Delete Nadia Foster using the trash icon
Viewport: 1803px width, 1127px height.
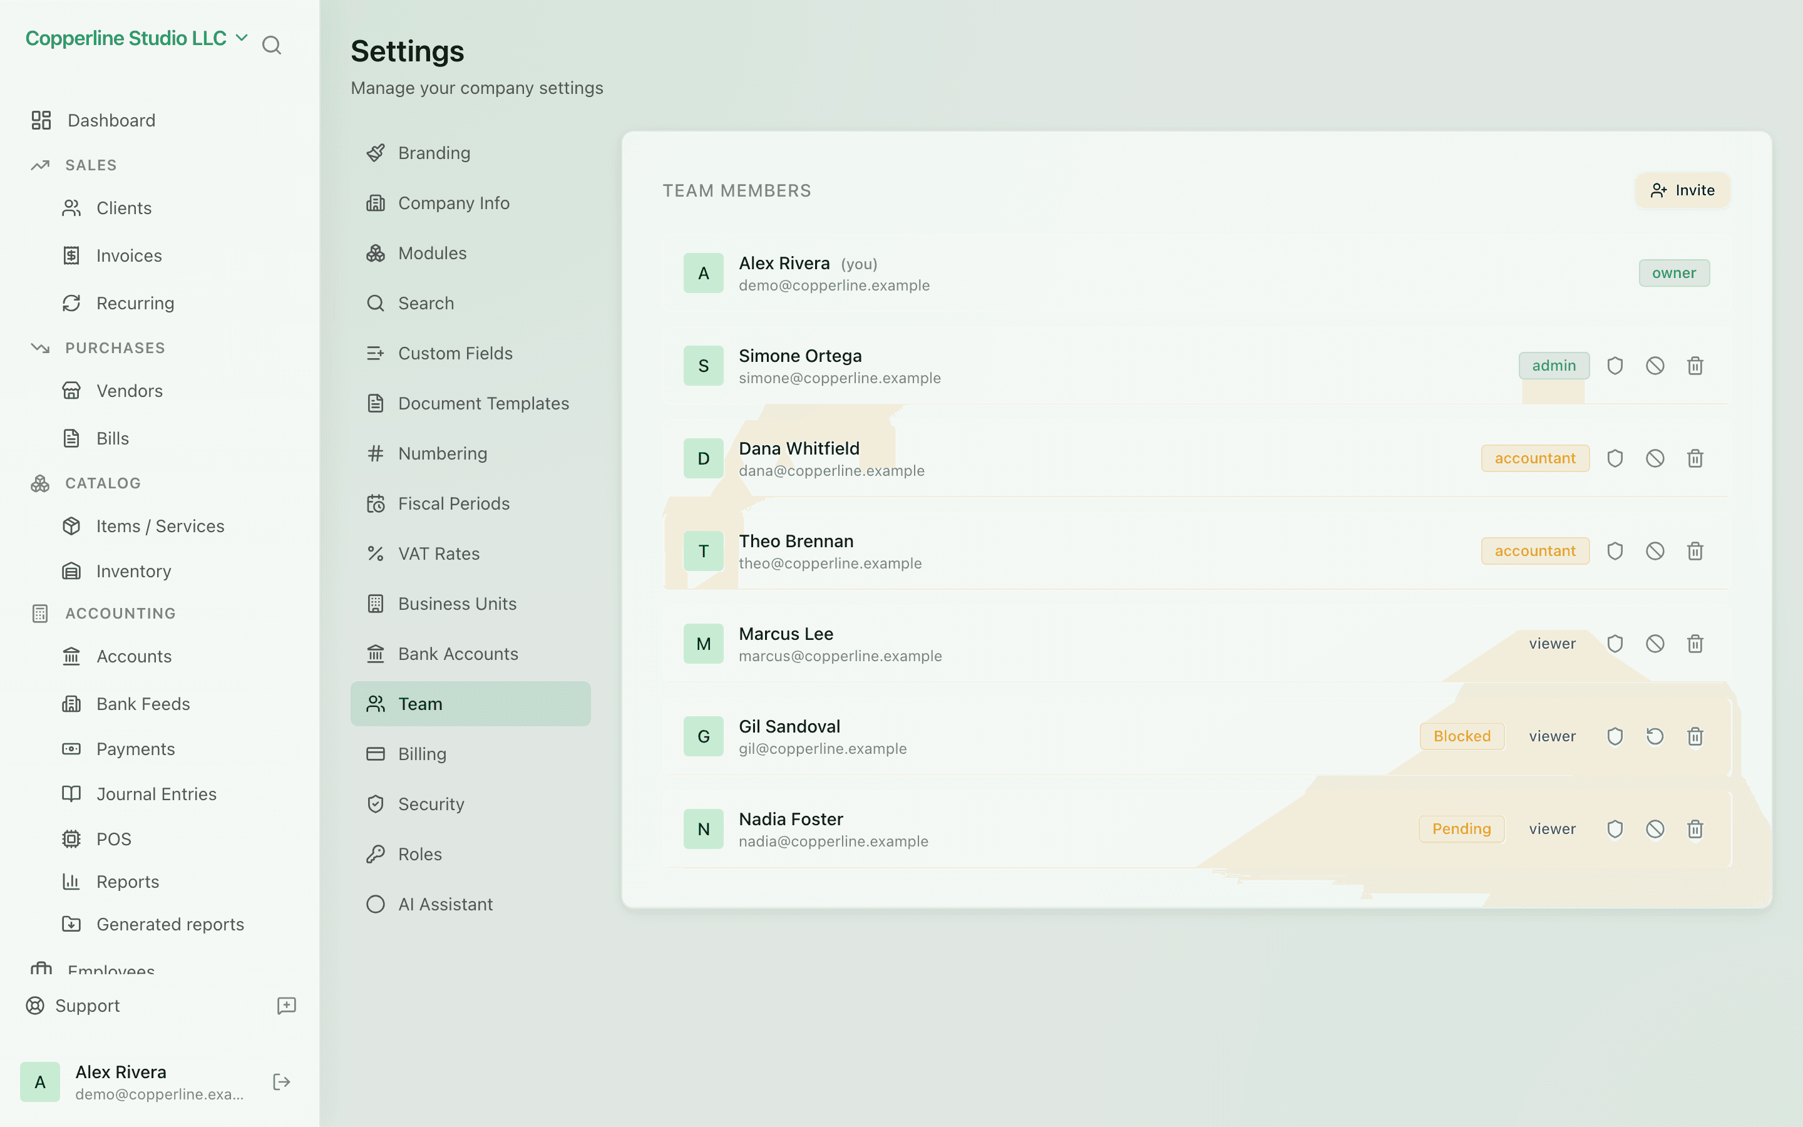coord(1695,829)
